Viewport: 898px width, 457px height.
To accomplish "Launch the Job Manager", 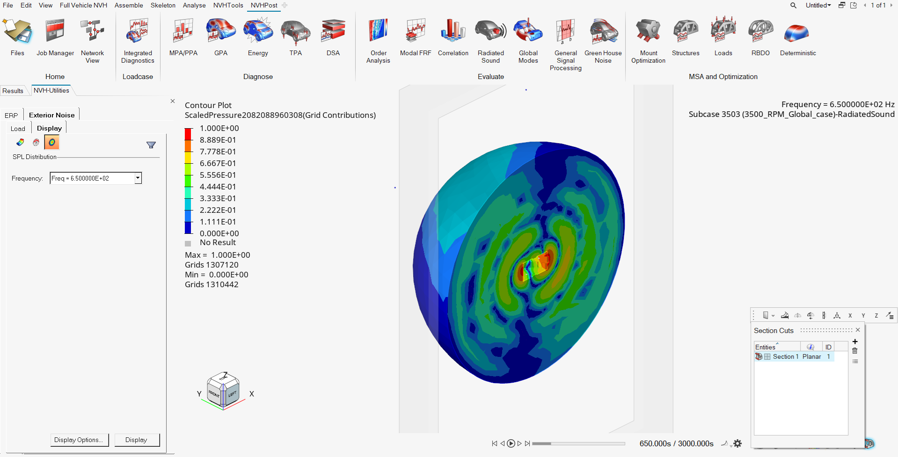I will click(x=55, y=37).
